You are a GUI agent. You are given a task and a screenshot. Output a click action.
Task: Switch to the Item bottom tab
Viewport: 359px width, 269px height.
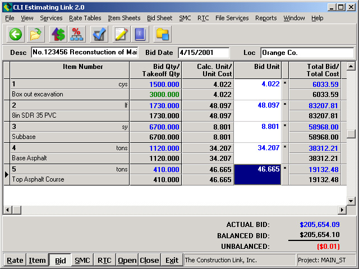pos(38,260)
